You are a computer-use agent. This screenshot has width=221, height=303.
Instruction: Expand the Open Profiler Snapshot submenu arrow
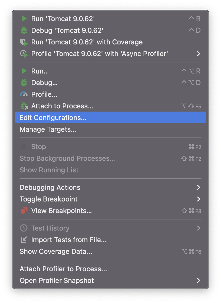[x=198, y=280]
